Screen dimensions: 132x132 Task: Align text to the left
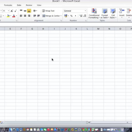pos(21,16)
